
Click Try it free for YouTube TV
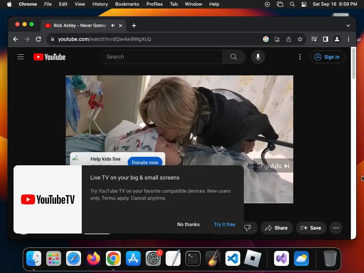225,225
